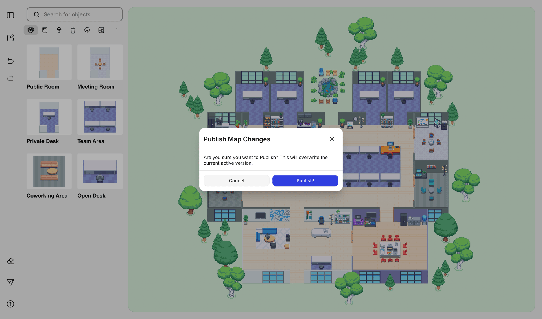Select the Open Desk template
Image resolution: width=542 pixels, height=319 pixels.
click(x=99, y=171)
